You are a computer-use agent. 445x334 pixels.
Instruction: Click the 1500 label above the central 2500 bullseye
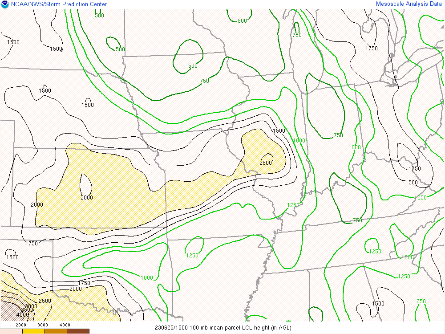[x=279, y=131]
